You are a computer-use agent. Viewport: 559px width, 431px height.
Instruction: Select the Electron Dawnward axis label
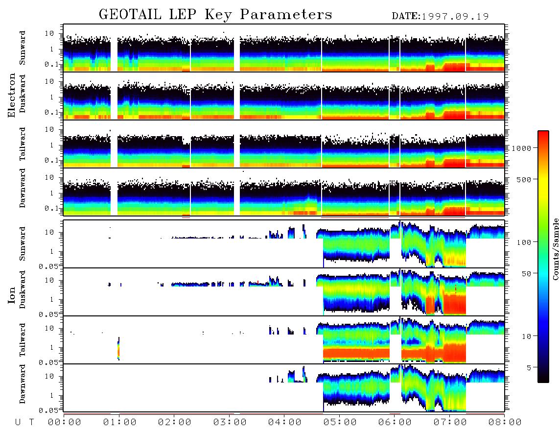[23, 188]
